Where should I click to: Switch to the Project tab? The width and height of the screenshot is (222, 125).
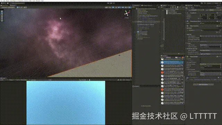pos(164,6)
